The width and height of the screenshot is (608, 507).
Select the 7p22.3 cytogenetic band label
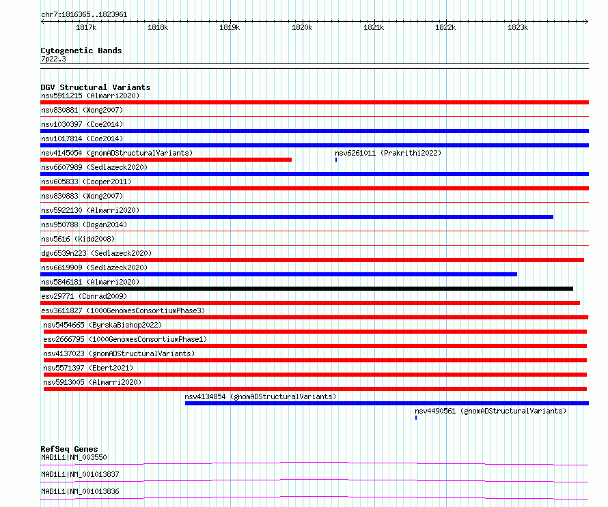(53, 59)
